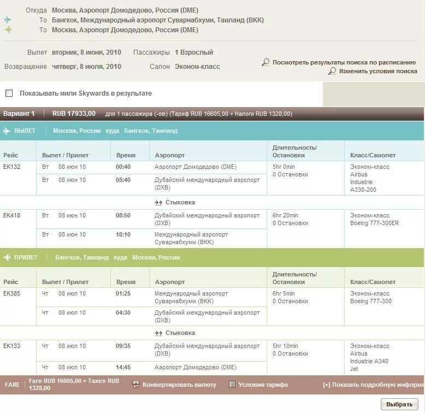Viewport: 425px width, 413px height.
Task: Open Изменить условия поиска link
Action: pyautogui.click(x=378, y=71)
